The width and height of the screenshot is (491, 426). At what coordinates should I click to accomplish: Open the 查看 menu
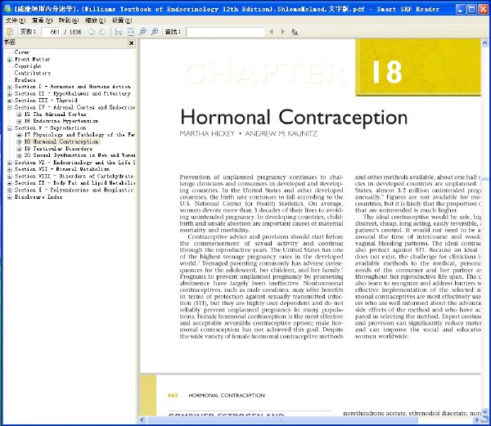(x=42, y=20)
